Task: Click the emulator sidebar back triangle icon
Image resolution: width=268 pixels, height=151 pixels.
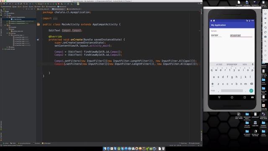Action: (x=265, y=46)
